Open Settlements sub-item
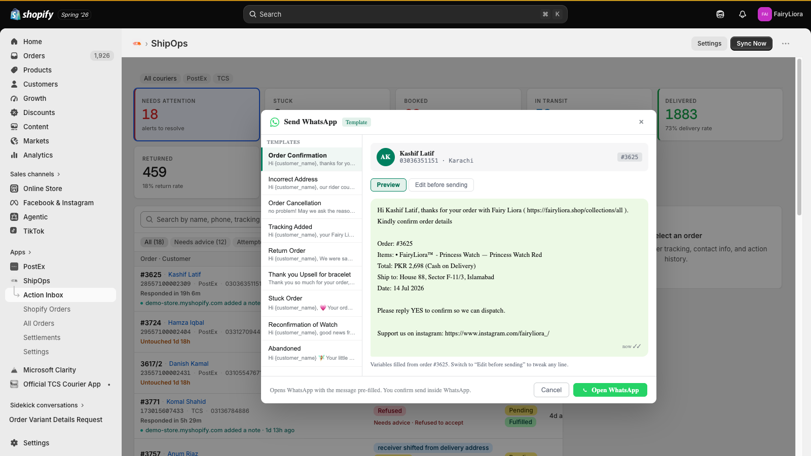This screenshot has width=811, height=456. tap(42, 337)
